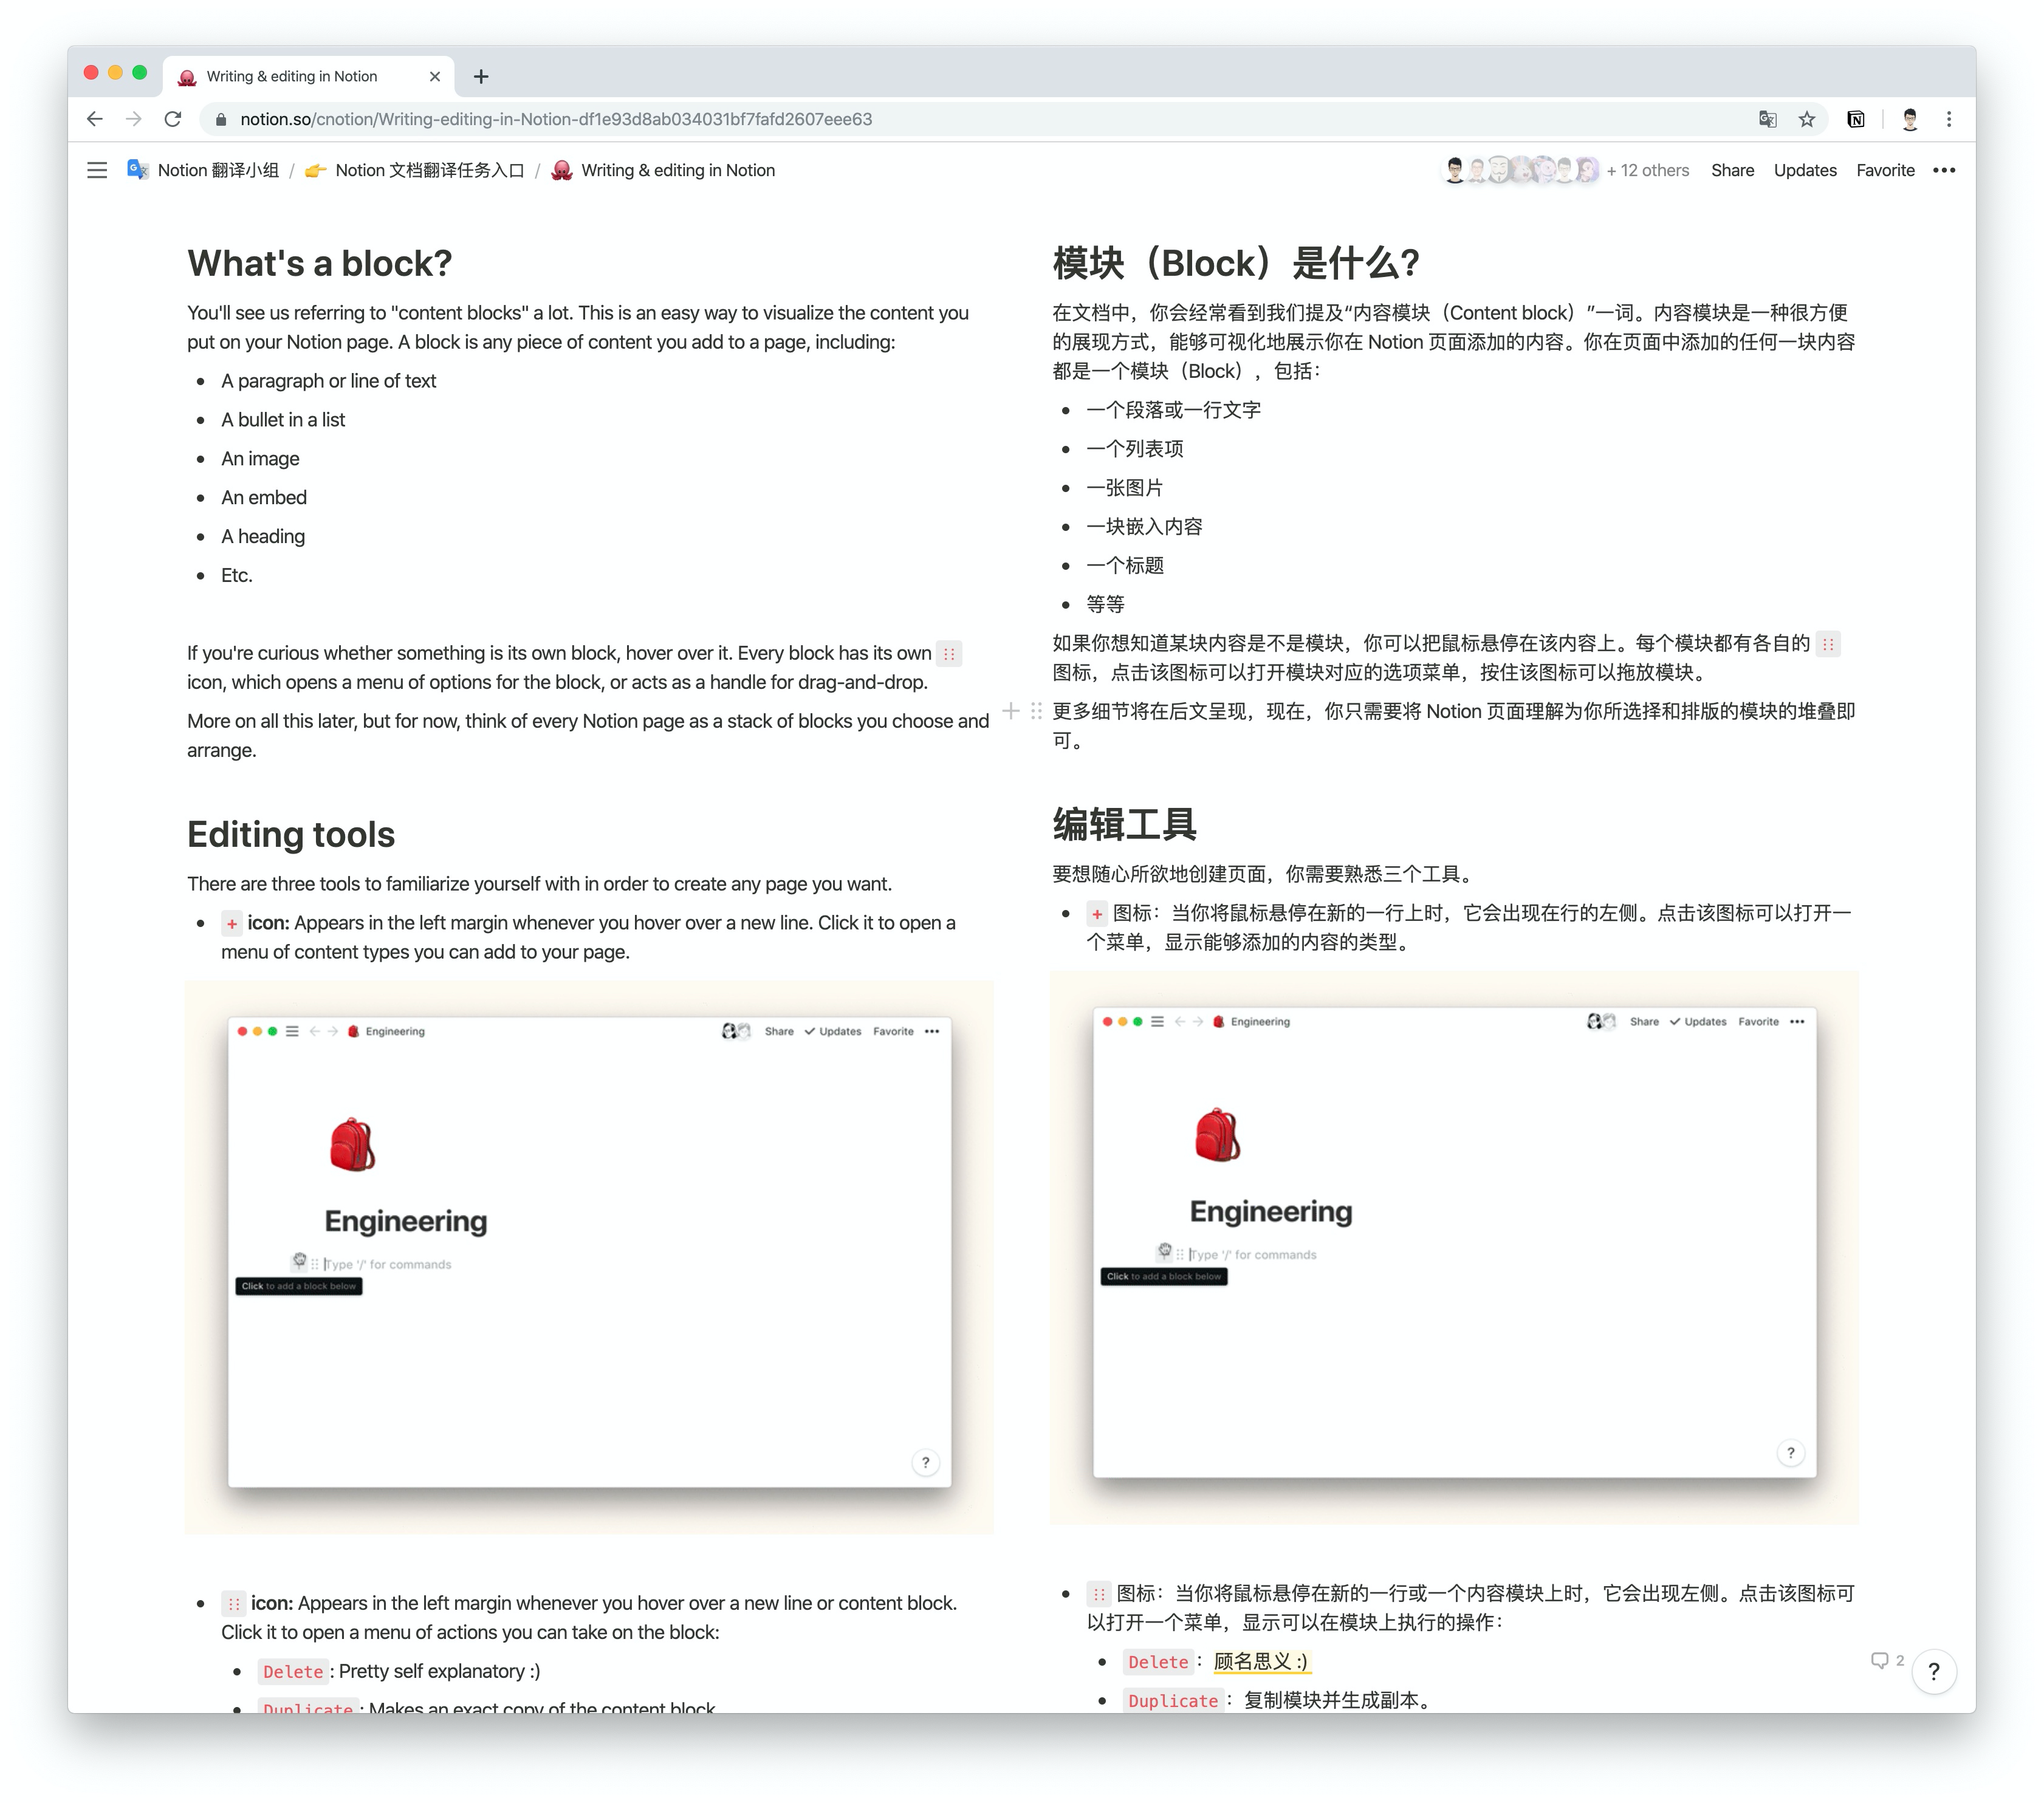Go back with browser back arrow
This screenshot has width=2044, height=1803.
point(95,119)
